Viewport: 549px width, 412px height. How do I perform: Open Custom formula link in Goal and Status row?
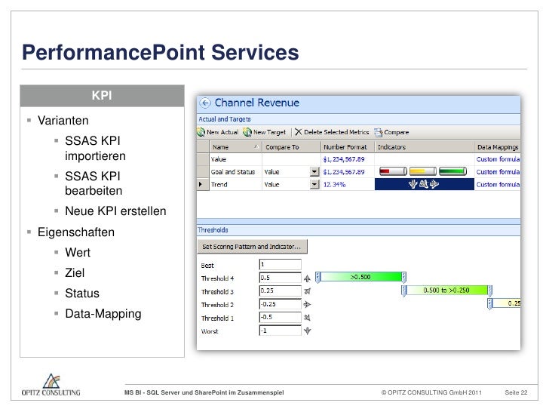498,172
